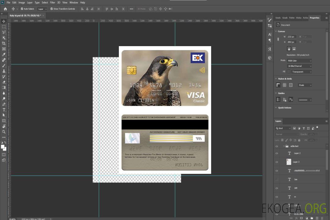Select the Eraser tool

(4, 82)
